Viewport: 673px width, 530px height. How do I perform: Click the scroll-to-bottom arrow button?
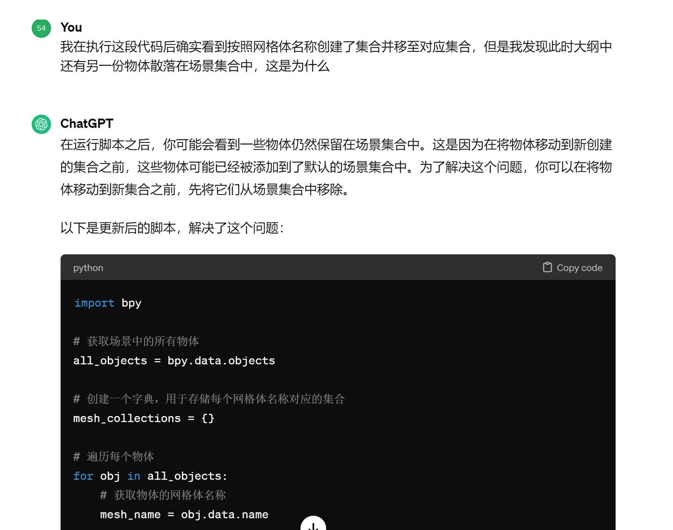313,524
